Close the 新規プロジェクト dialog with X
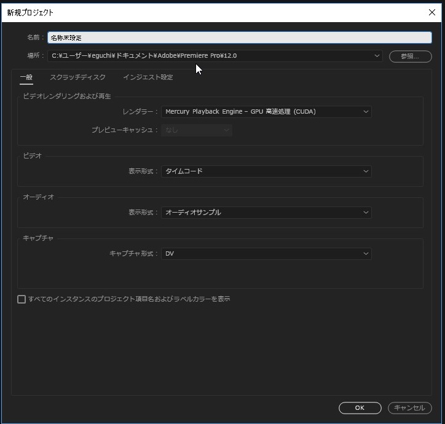This screenshot has width=445, height=424. point(431,12)
